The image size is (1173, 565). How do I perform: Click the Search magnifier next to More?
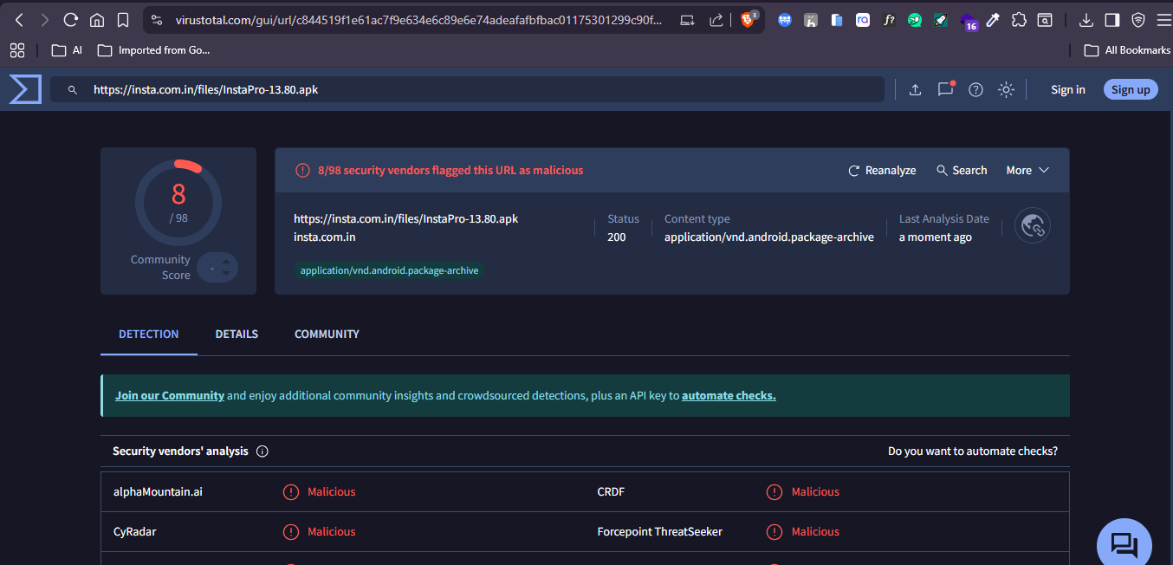(940, 170)
